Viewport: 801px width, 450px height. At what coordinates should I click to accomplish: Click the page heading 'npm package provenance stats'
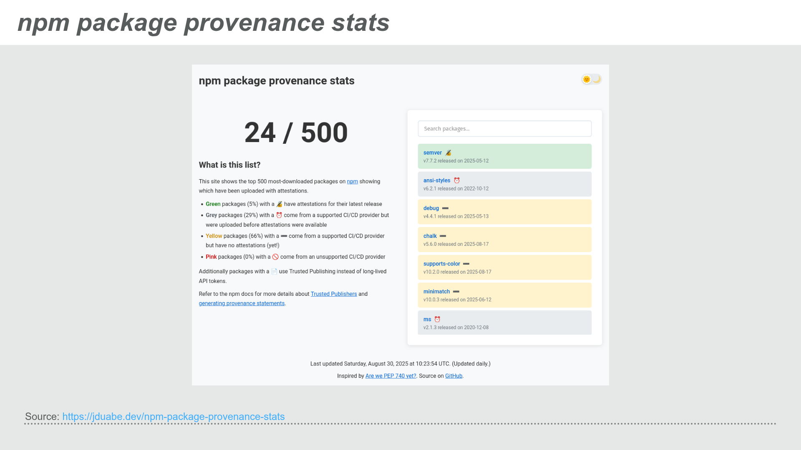tap(276, 81)
